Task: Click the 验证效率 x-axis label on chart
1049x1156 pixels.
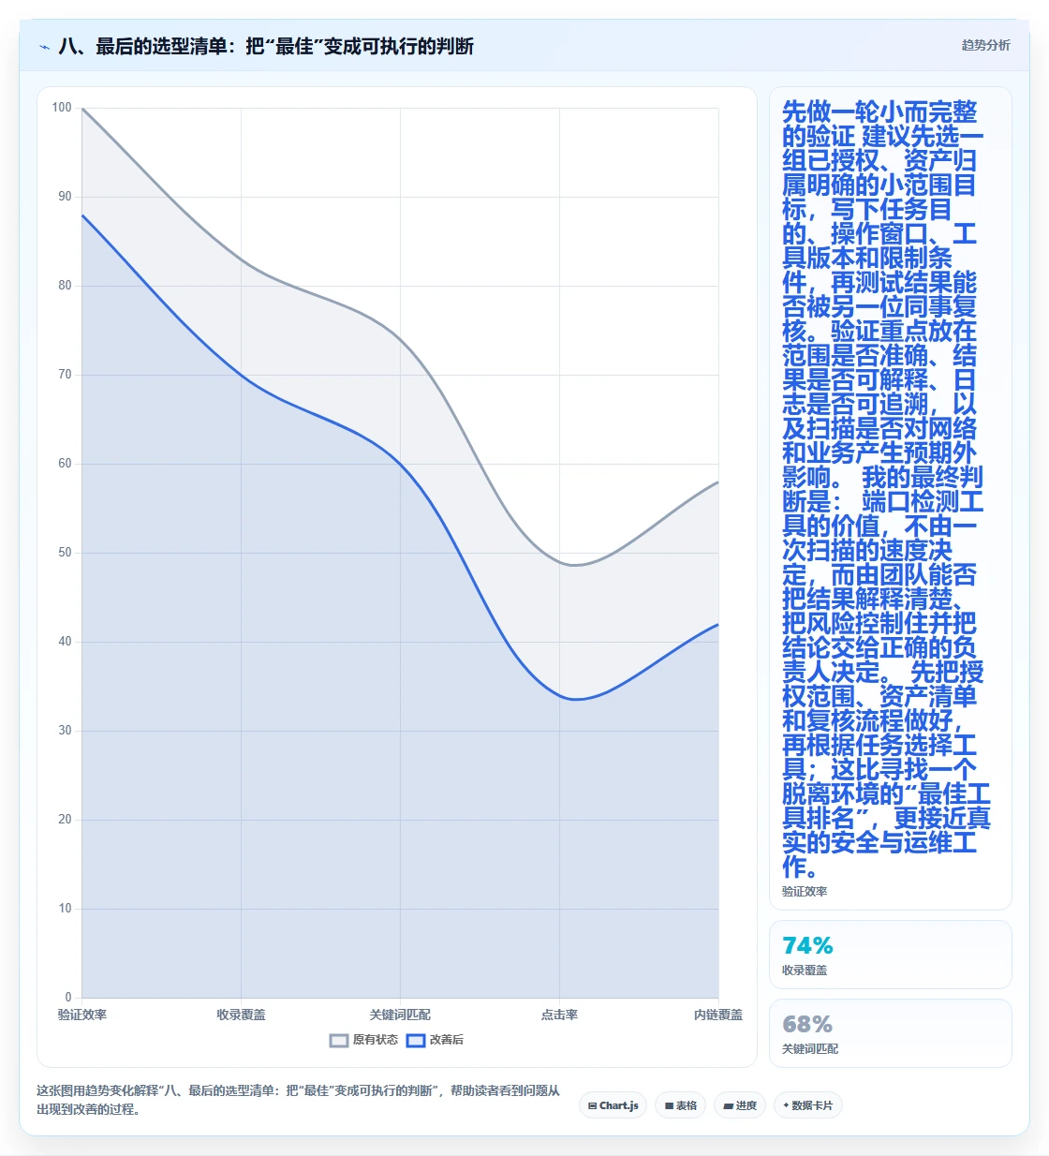Action: point(82,1015)
